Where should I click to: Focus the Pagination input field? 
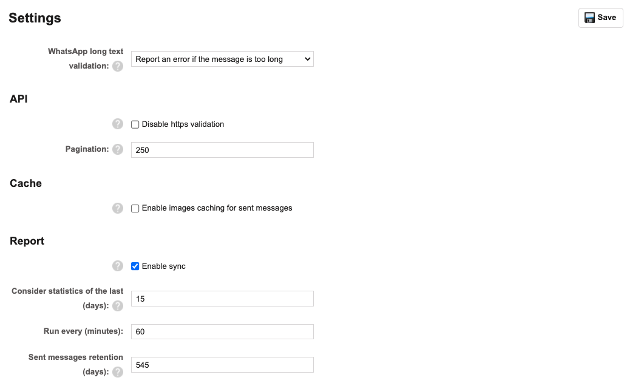(222, 150)
